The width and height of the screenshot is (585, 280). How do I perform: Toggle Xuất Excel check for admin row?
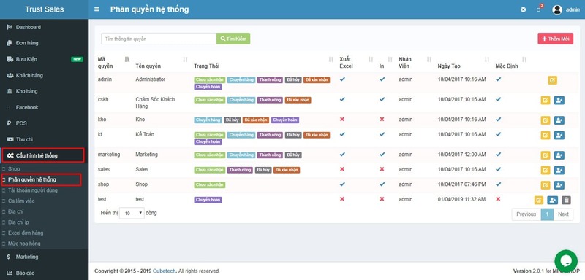pyautogui.click(x=342, y=79)
